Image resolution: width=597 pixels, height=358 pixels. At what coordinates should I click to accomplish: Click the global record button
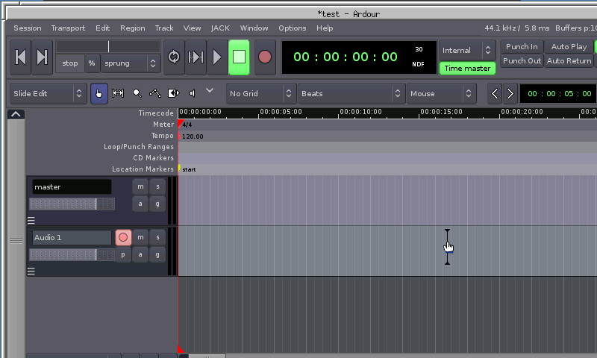264,57
